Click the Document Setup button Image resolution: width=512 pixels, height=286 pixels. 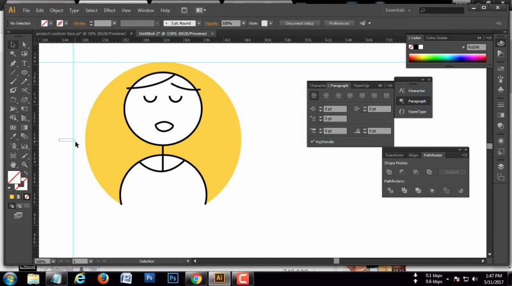click(300, 24)
